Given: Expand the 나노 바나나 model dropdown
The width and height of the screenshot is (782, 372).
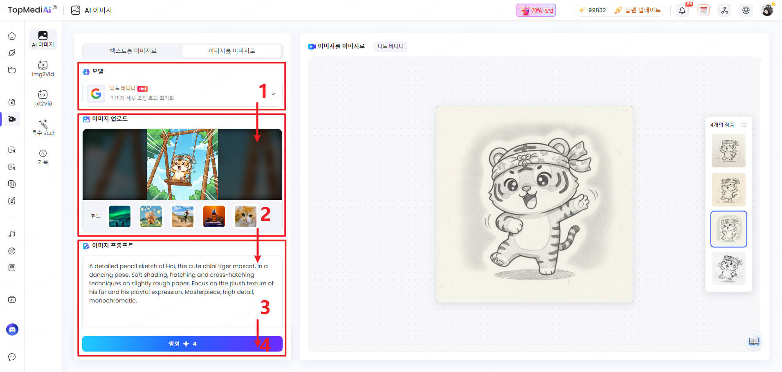Looking at the screenshot, I should click(x=273, y=94).
